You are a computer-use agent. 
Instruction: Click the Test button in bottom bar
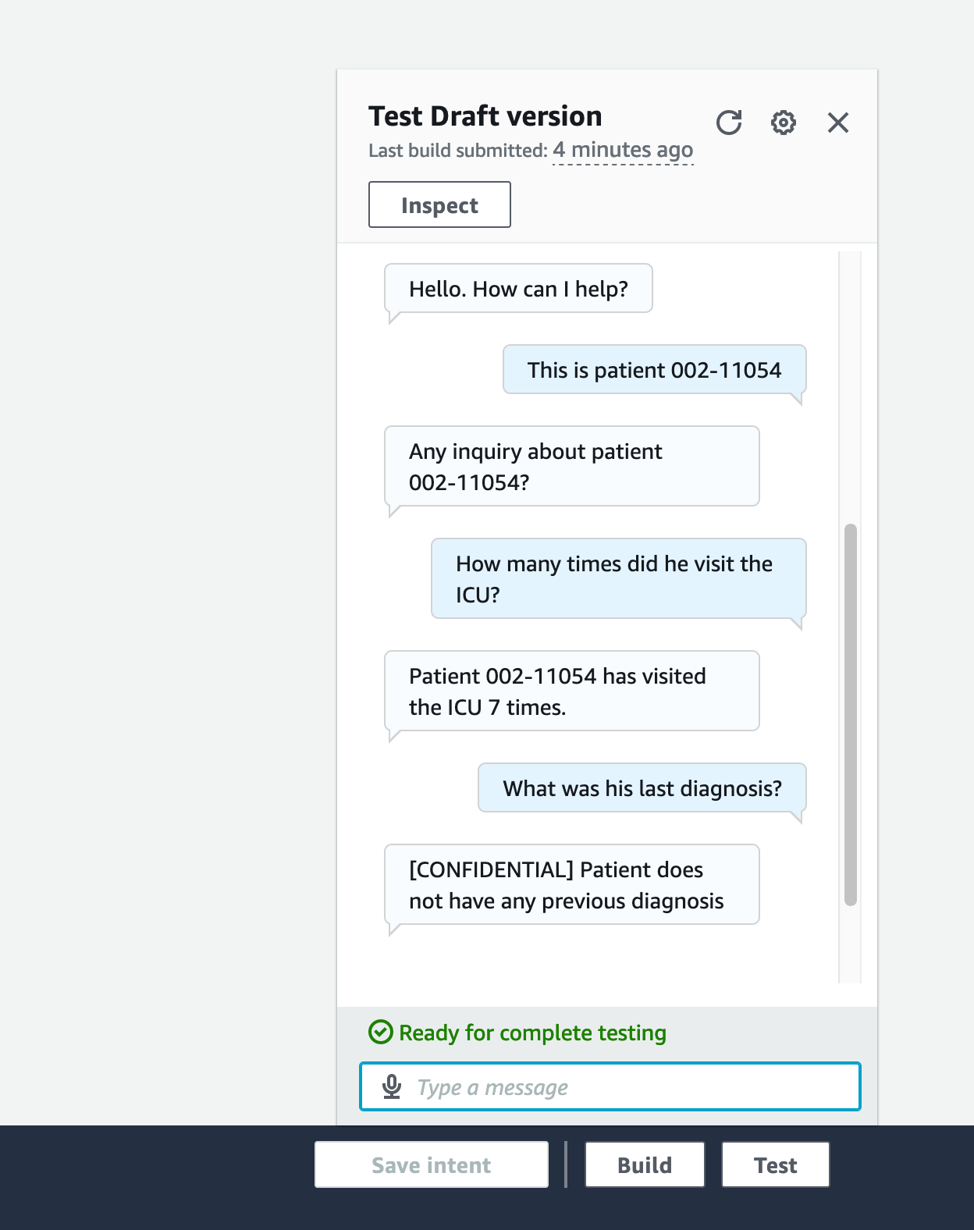point(775,1164)
